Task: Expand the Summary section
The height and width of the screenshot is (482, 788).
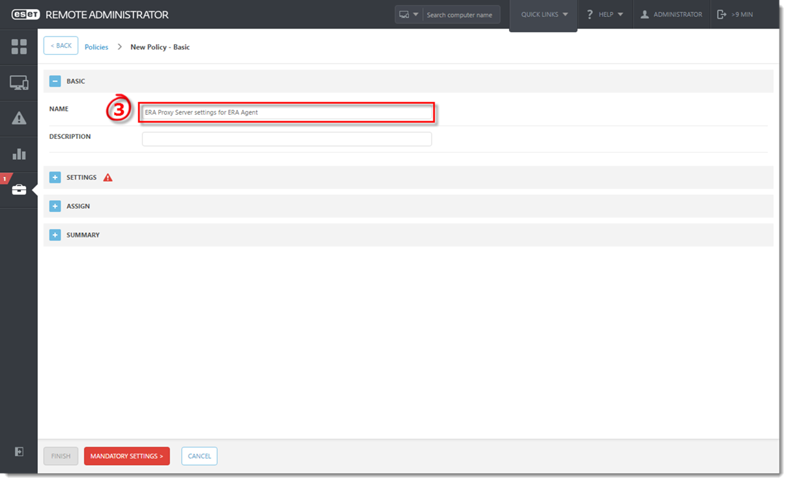Action: 55,235
